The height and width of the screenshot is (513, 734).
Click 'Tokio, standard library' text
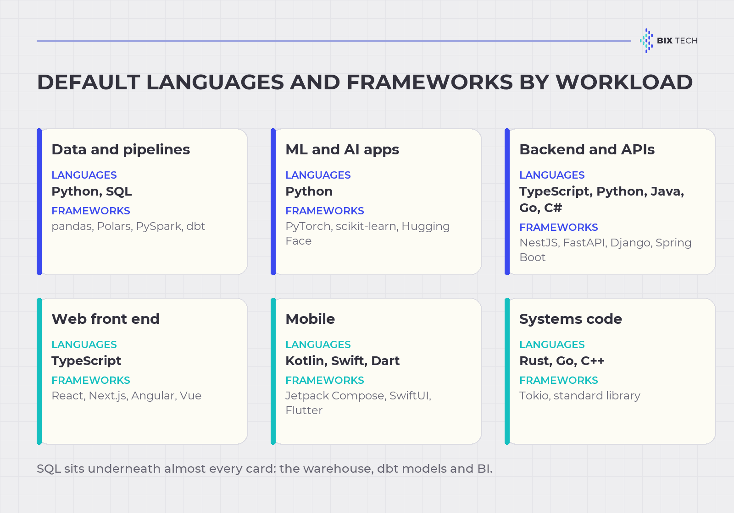[x=580, y=396]
